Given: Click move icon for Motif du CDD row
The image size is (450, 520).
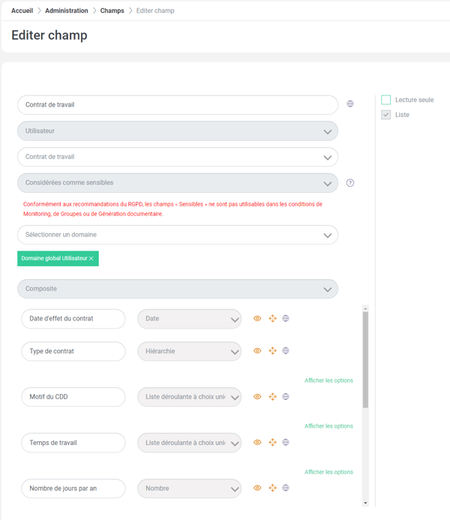Looking at the screenshot, I should pos(272,397).
